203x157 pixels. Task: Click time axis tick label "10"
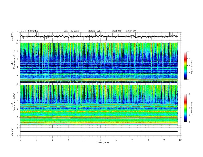pos(180,140)
